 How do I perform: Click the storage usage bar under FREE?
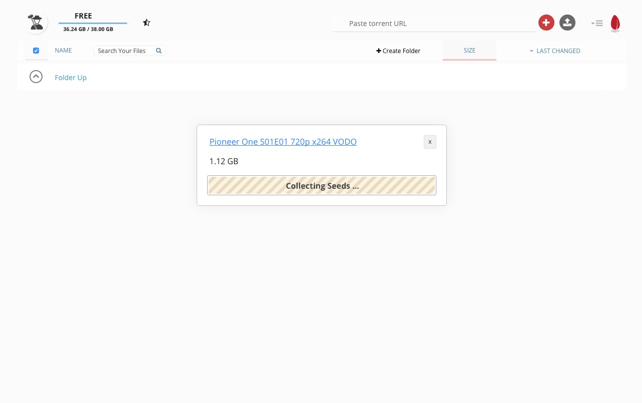pyautogui.click(x=93, y=23)
